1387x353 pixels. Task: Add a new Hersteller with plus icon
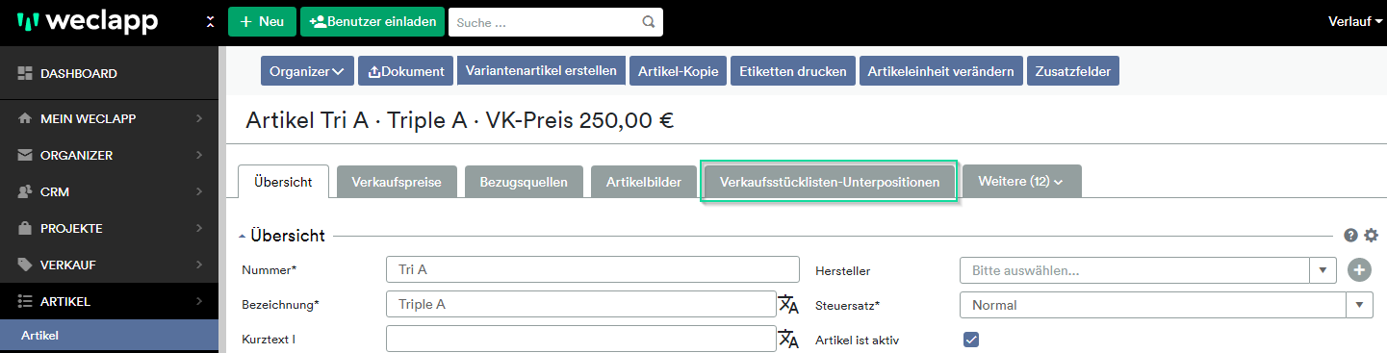coord(1359,270)
